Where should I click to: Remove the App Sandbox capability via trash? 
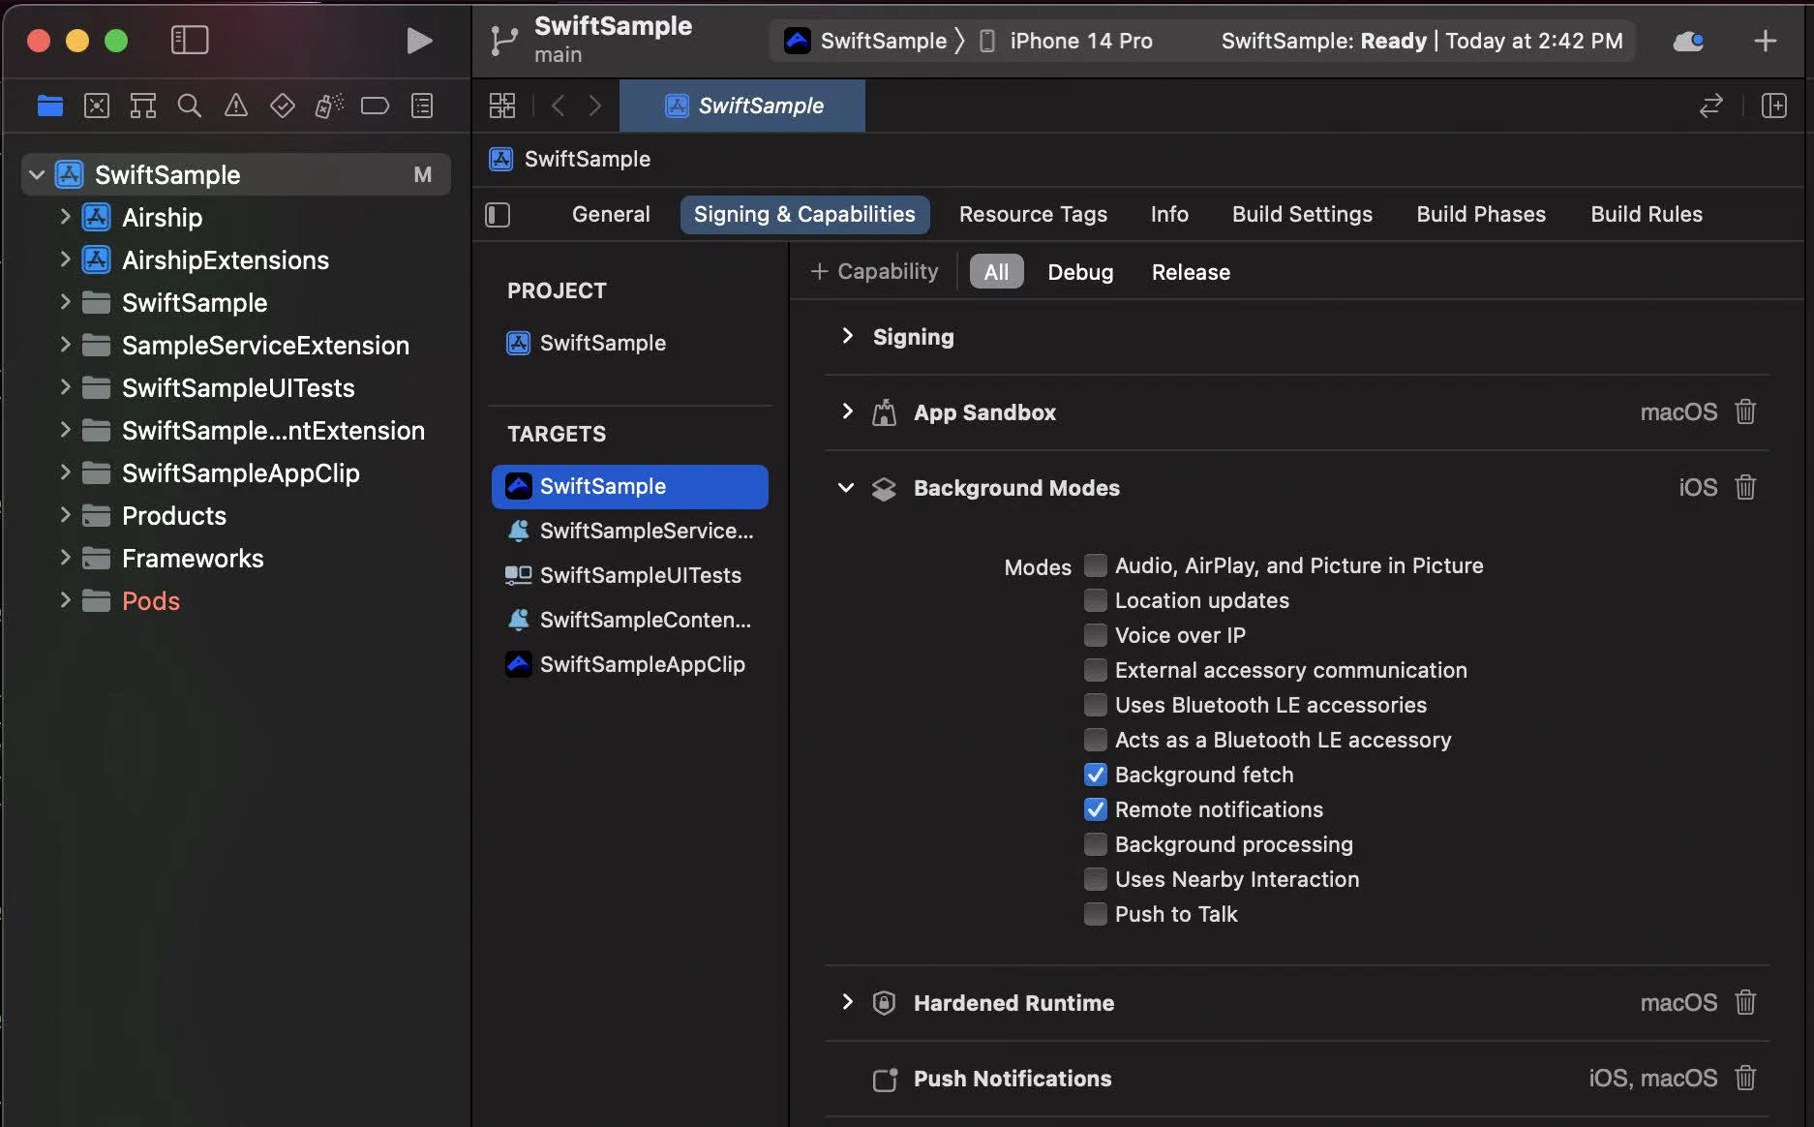click(x=1745, y=411)
